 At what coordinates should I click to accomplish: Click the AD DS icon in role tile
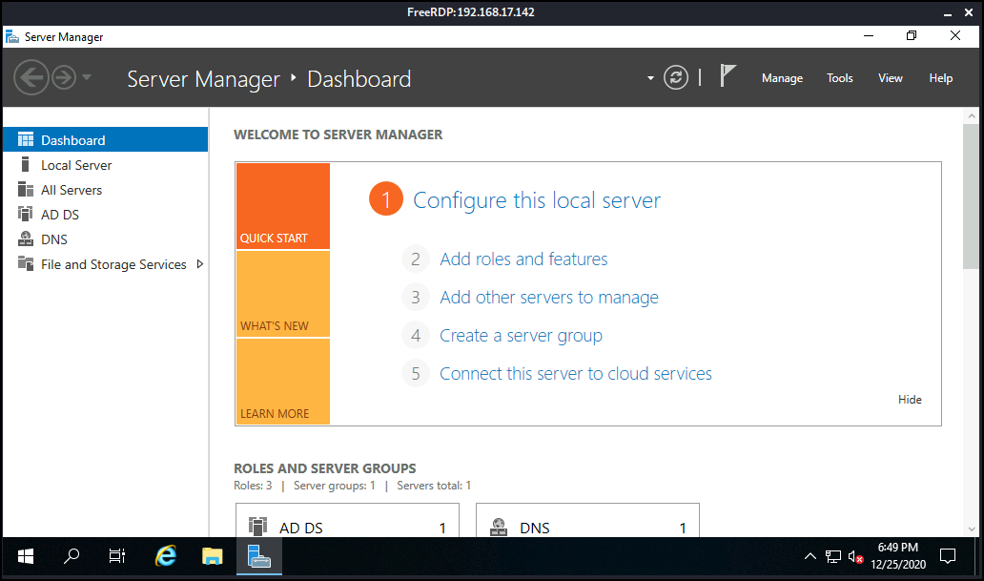coord(257,527)
